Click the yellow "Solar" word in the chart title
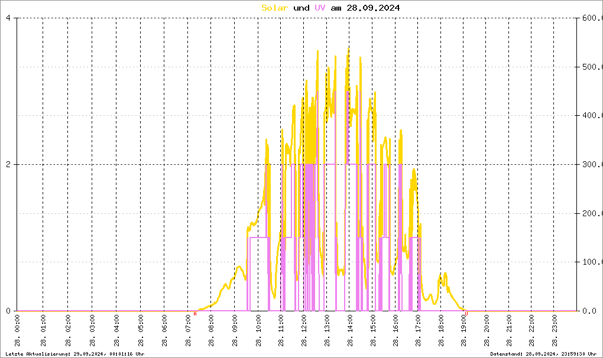 275,8
